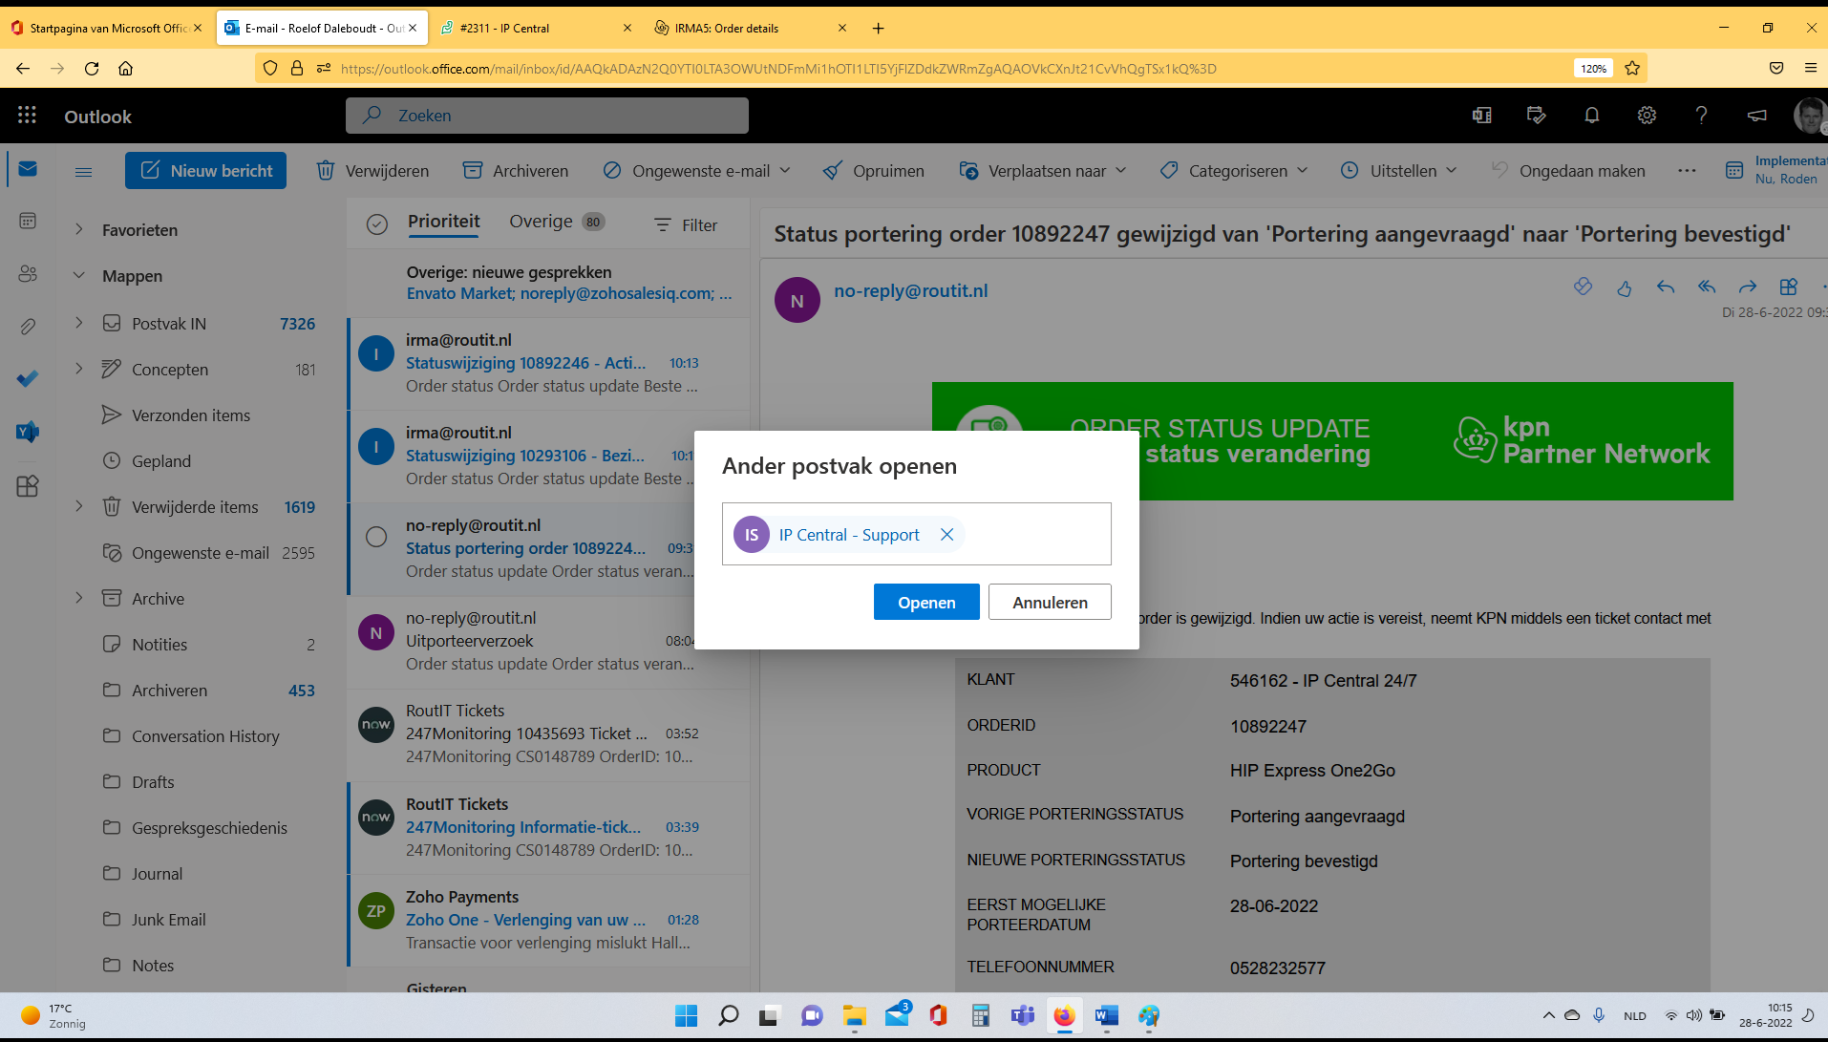Click Nieuw bericht button

coord(205,171)
